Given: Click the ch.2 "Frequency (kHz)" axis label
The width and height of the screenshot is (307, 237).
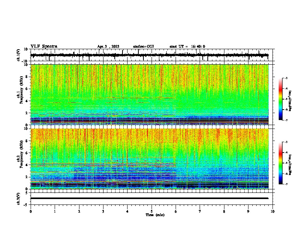Looking at the screenshot, I should pos(21,154).
